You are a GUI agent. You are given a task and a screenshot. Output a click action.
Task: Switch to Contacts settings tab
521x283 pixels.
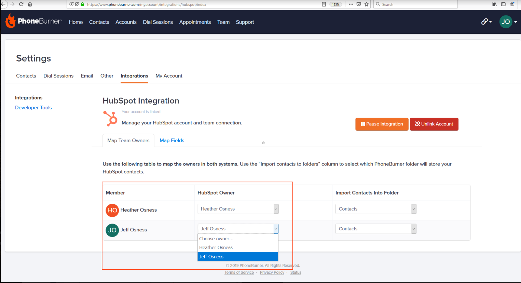point(26,76)
